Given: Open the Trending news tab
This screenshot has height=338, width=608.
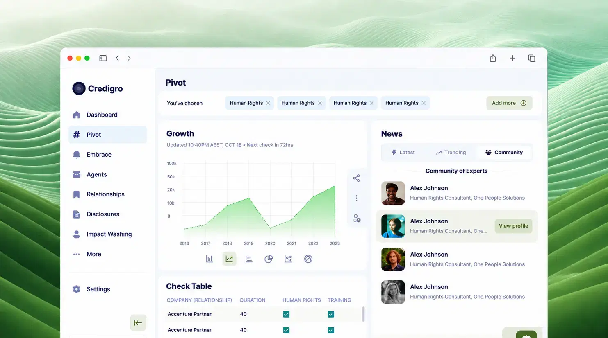Looking at the screenshot, I should 451,152.
